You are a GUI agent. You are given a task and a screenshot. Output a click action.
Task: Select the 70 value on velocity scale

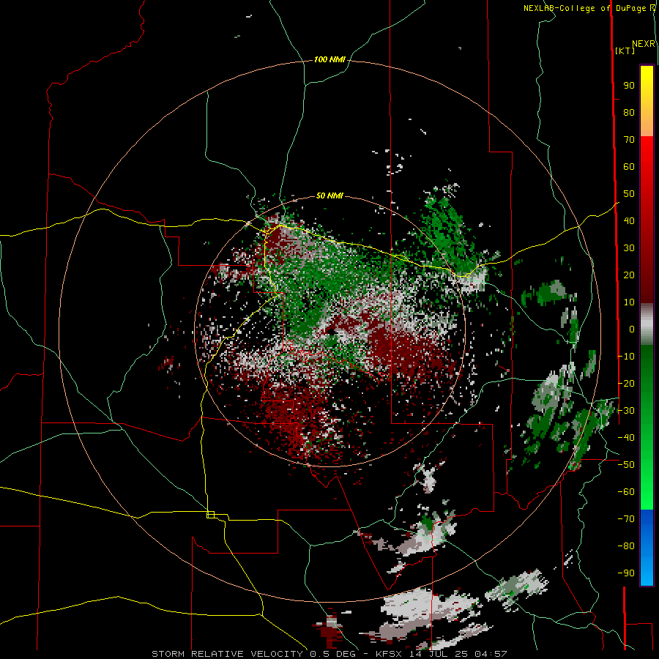(629, 140)
